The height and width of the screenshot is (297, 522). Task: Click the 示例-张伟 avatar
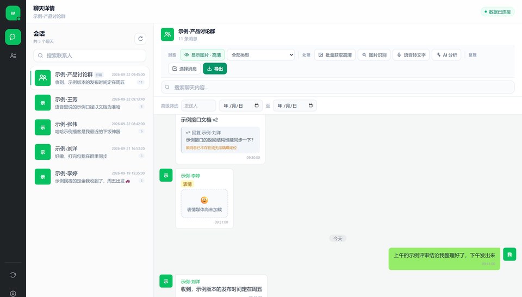(42, 127)
